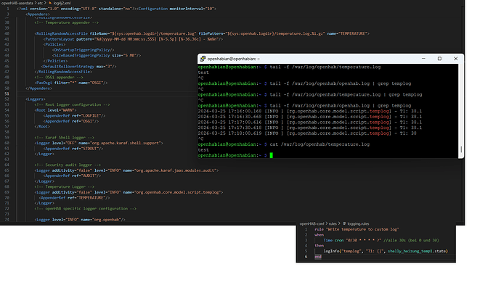Click the RollingRandomAccessFile temperature.log line 40
The width and height of the screenshot is (501, 285).
pos(202,33)
